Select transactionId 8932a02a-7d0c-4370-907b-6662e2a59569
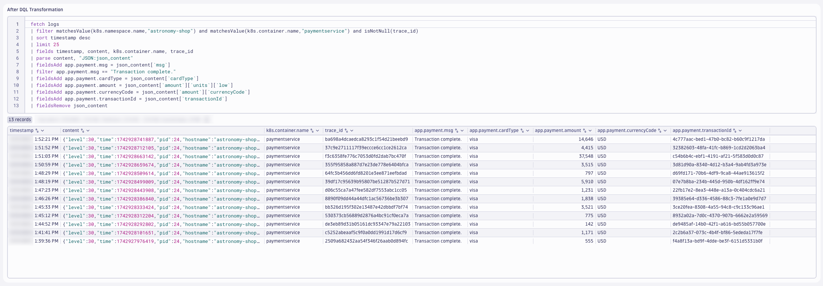 click(x=720, y=216)
